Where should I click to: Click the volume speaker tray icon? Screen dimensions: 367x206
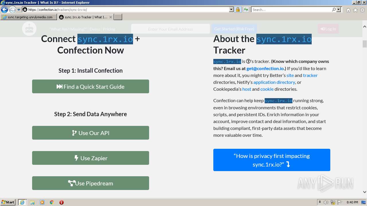click(x=326, y=202)
